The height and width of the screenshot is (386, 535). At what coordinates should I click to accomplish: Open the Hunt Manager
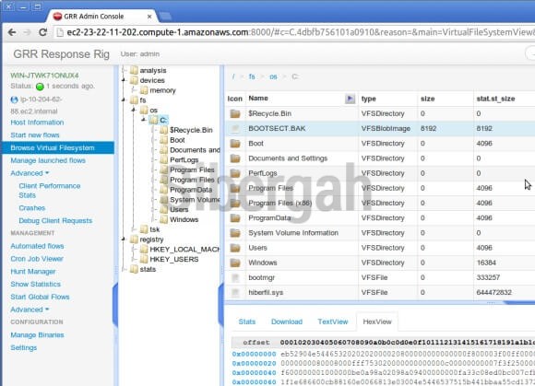33,272
